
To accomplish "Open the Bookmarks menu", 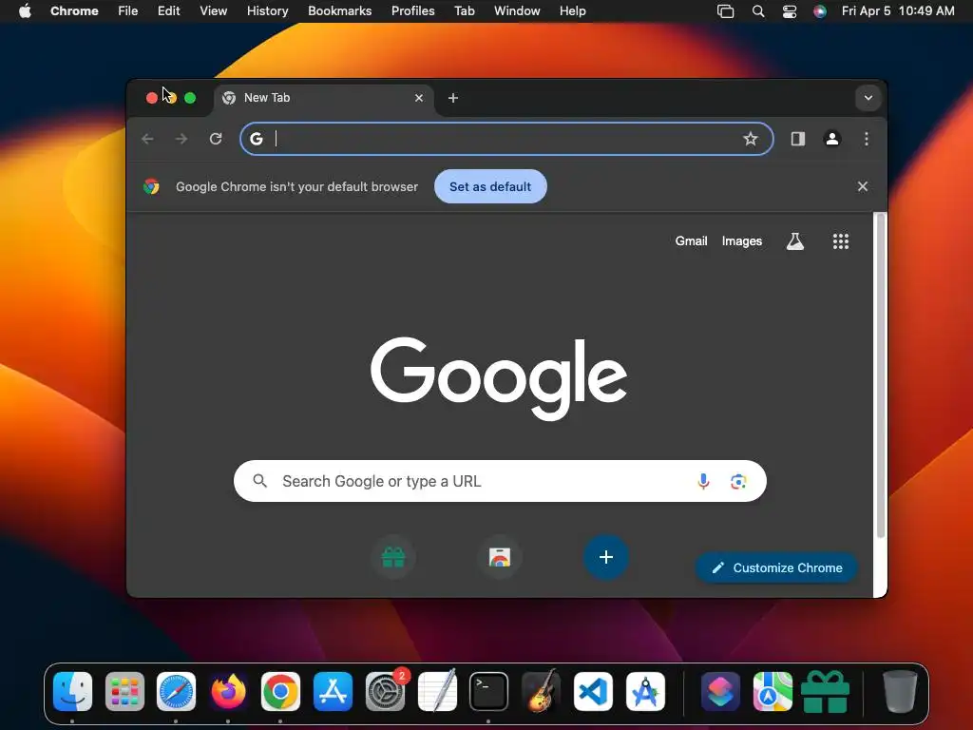I will tap(340, 10).
